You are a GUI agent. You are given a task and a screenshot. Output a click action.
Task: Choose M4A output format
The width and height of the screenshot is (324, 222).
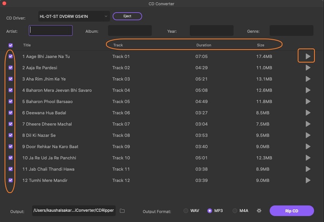[x=235, y=211]
